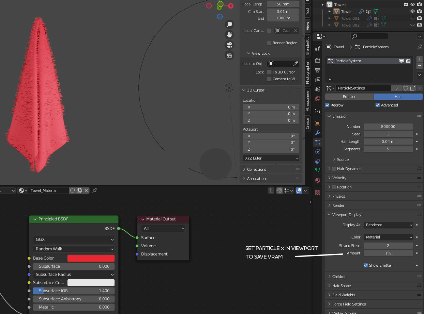This screenshot has width=424, height=314.
Task: Toggle the Show Emitter checkbox
Action: click(x=366, y=265)
